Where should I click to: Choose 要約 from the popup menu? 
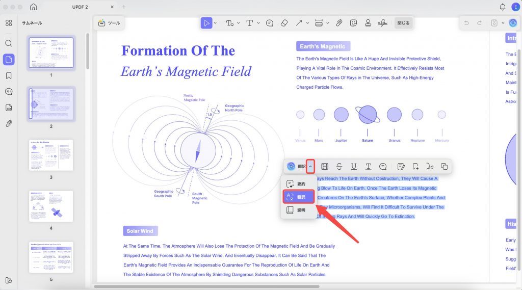298,184
